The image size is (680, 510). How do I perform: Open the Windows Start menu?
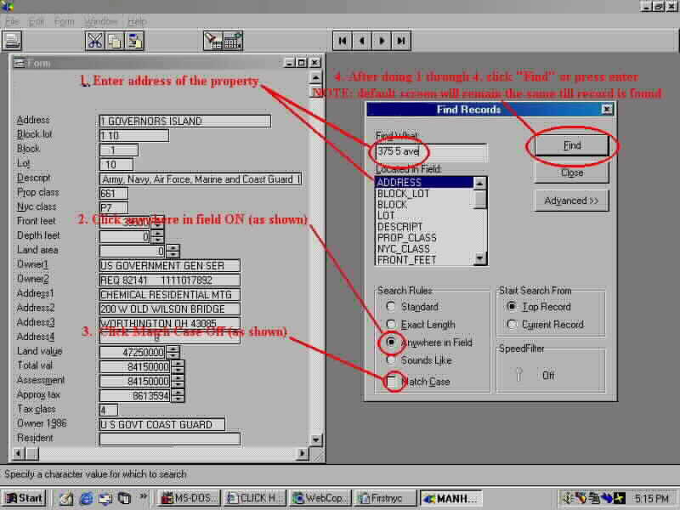[24, 497]
